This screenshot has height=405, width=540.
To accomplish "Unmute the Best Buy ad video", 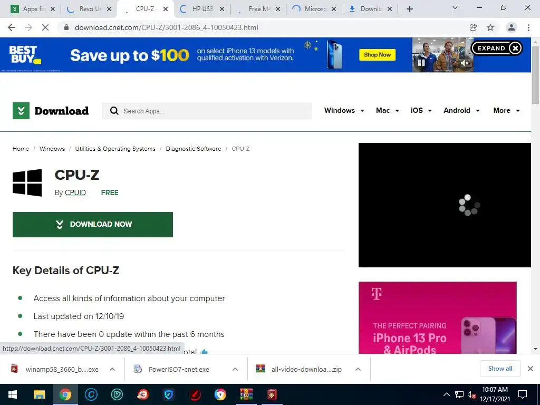I will 465,63.
